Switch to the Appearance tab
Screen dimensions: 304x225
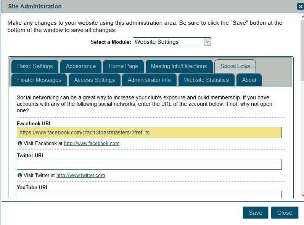[80, 66]
